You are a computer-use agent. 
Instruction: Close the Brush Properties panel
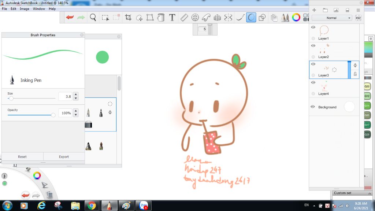tap(82, 35)
